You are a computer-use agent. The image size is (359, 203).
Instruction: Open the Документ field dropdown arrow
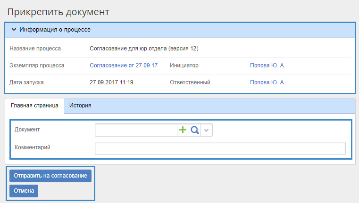[x=207, y=130]
